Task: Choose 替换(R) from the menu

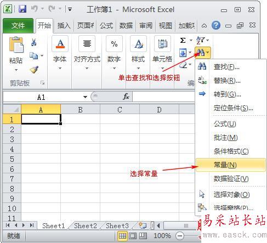Action: 231,81
